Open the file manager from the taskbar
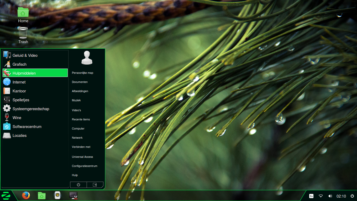357x201 pixels. tap(41, 196)
